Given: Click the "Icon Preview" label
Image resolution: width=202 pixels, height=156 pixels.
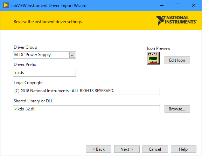Looking at the screenshot, I should pyautogui.click(x=159, y=48).
